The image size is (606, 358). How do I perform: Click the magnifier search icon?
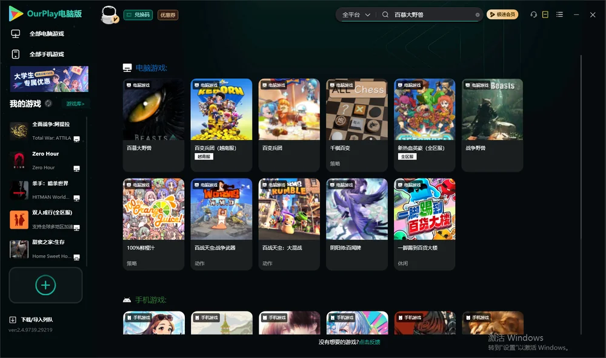tap(385, 15)
